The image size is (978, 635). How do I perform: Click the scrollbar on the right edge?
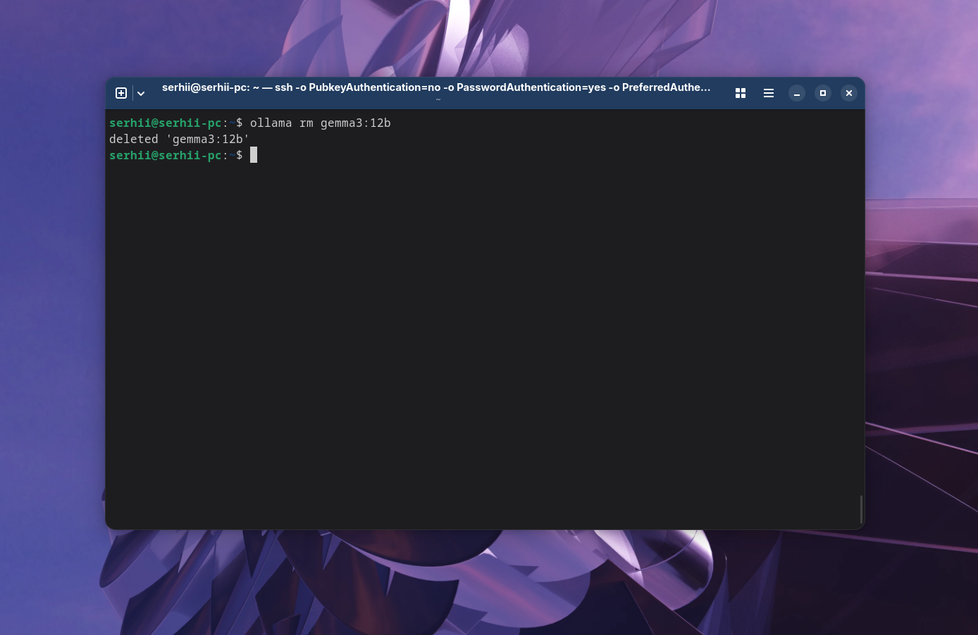click(860, 507)
